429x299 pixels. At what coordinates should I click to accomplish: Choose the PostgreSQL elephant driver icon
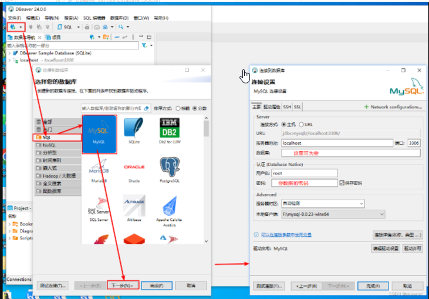coord(170,170)
